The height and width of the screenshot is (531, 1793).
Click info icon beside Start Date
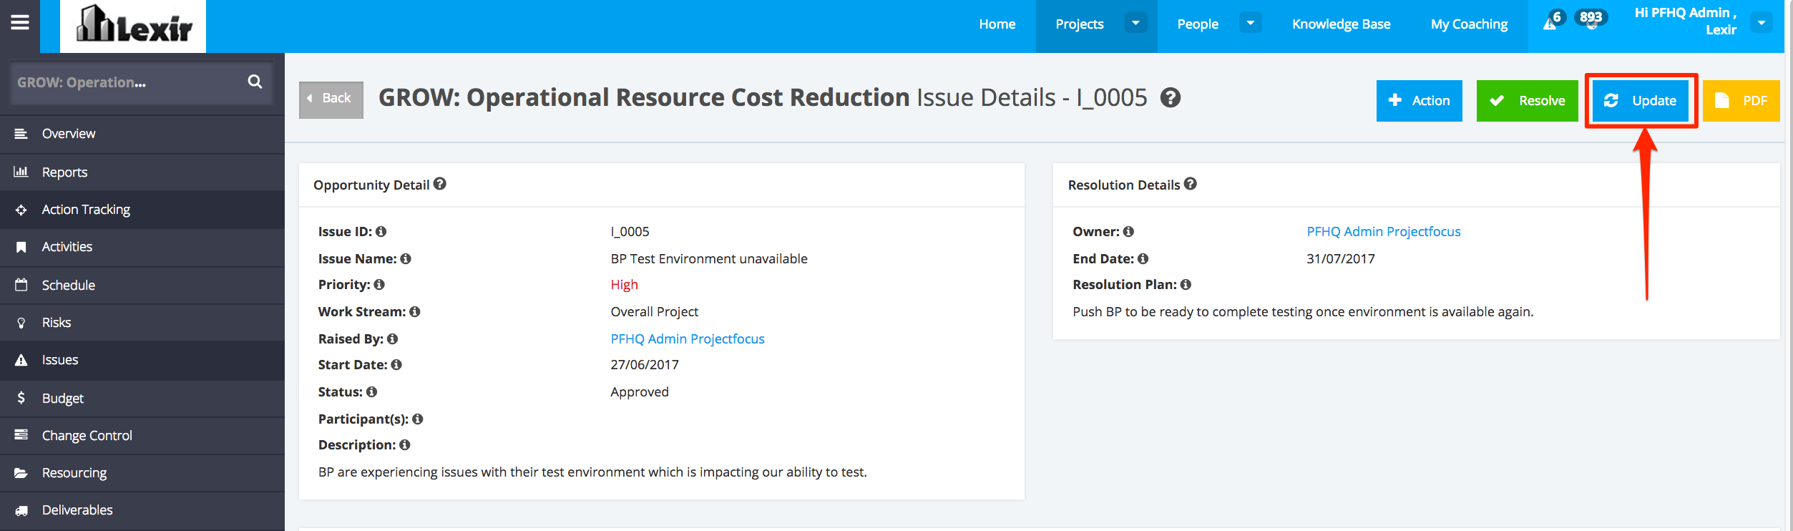(396, 364)
